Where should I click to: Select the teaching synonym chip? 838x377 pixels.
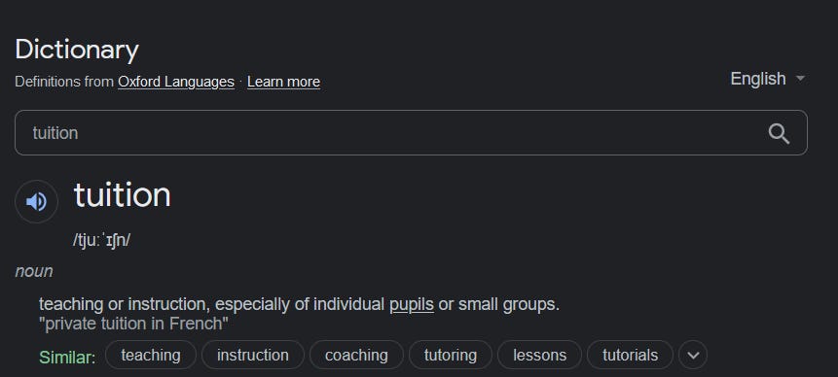[x=151, y=355]
